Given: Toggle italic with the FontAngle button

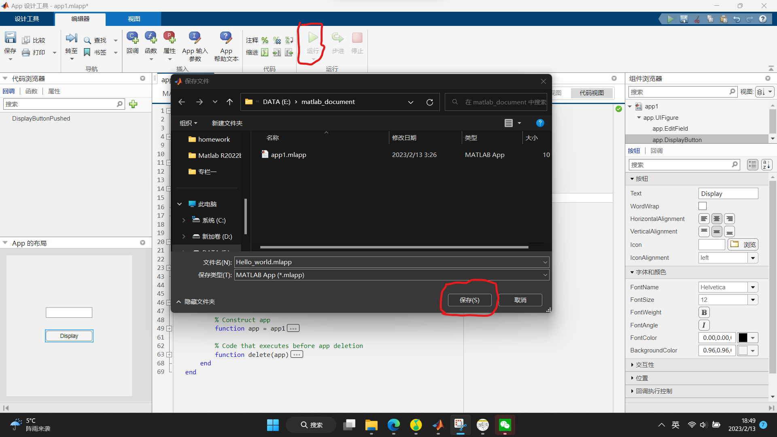Looking at the screenshot, I should [x=704, y=325].
